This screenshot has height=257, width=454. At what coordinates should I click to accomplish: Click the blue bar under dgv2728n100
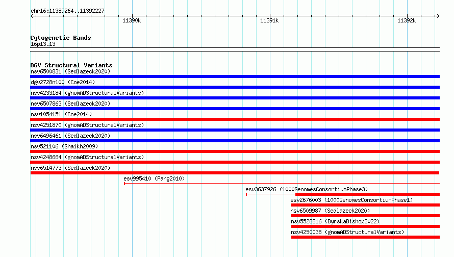click(235, 87)
